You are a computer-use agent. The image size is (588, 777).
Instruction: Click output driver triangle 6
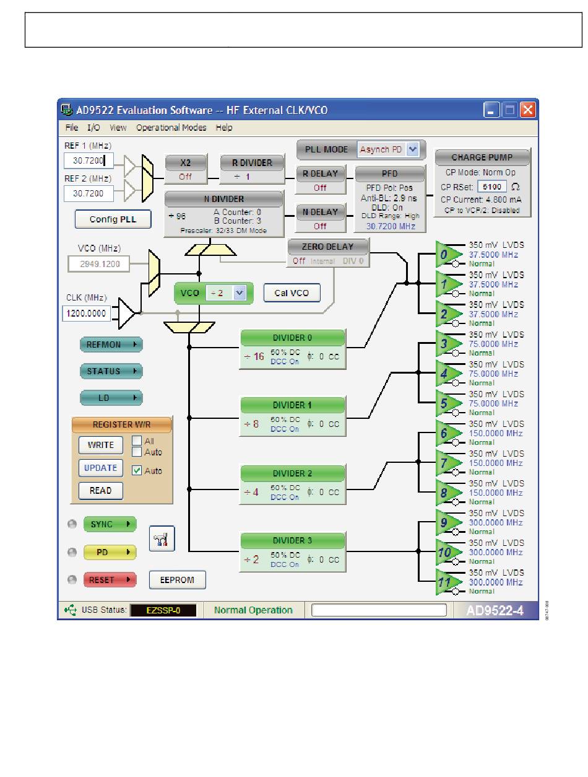pos(448,432)
